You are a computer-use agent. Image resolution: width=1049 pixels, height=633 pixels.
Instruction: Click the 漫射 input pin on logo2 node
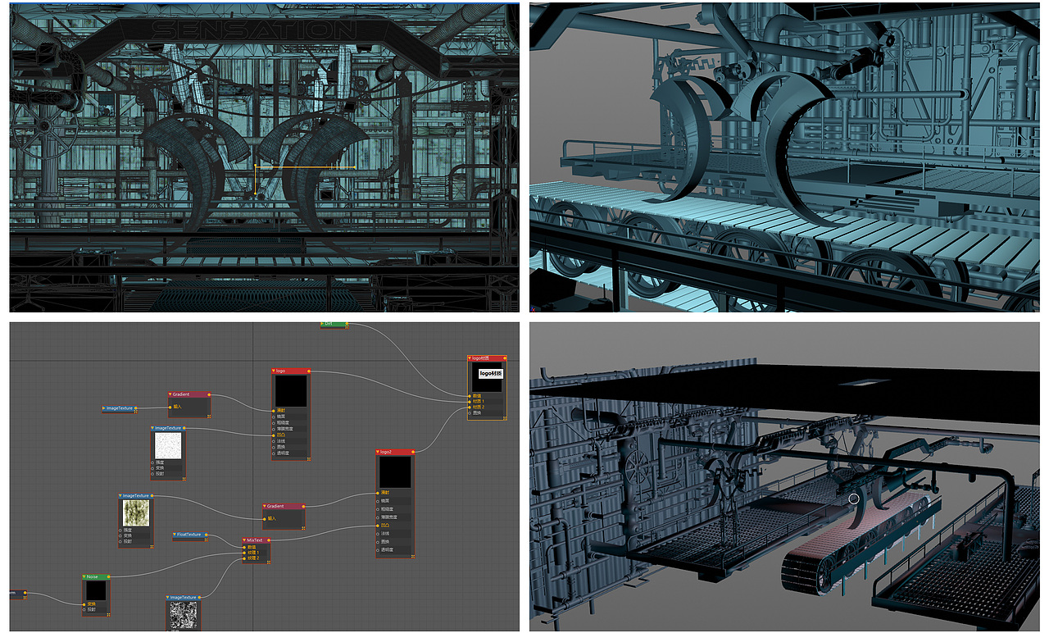[378, 493]
